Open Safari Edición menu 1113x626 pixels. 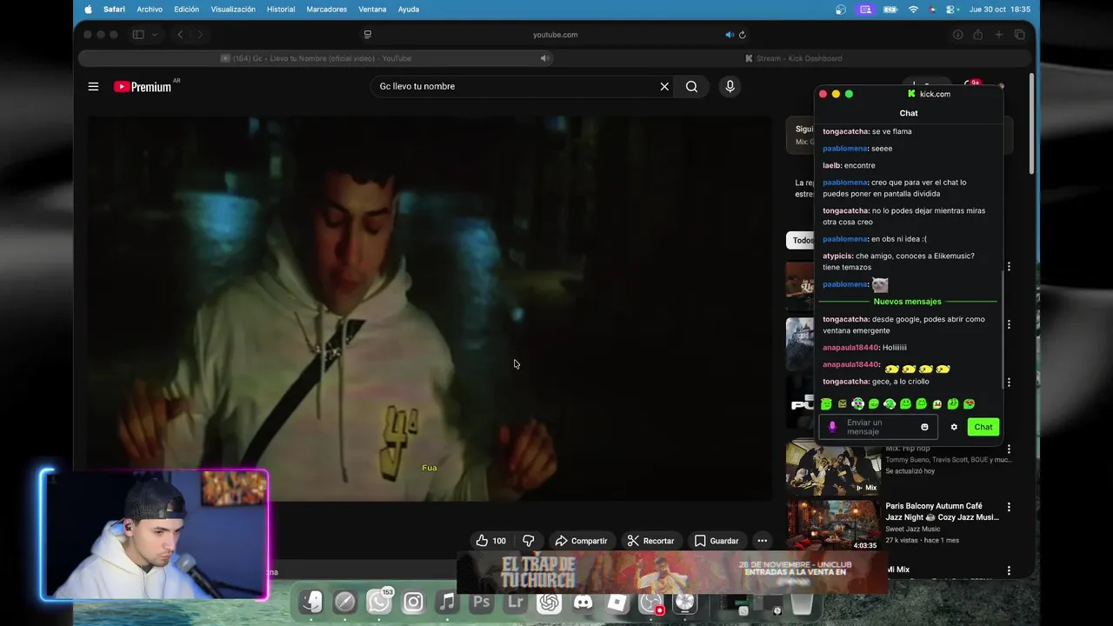click(x=186, y=10)
